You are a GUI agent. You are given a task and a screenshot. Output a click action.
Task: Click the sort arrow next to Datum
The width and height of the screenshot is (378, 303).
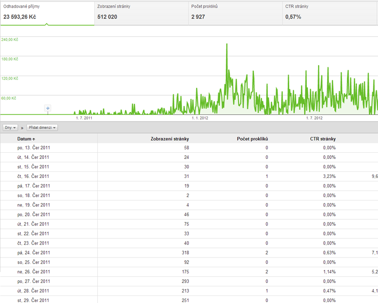tap(34, 139)
